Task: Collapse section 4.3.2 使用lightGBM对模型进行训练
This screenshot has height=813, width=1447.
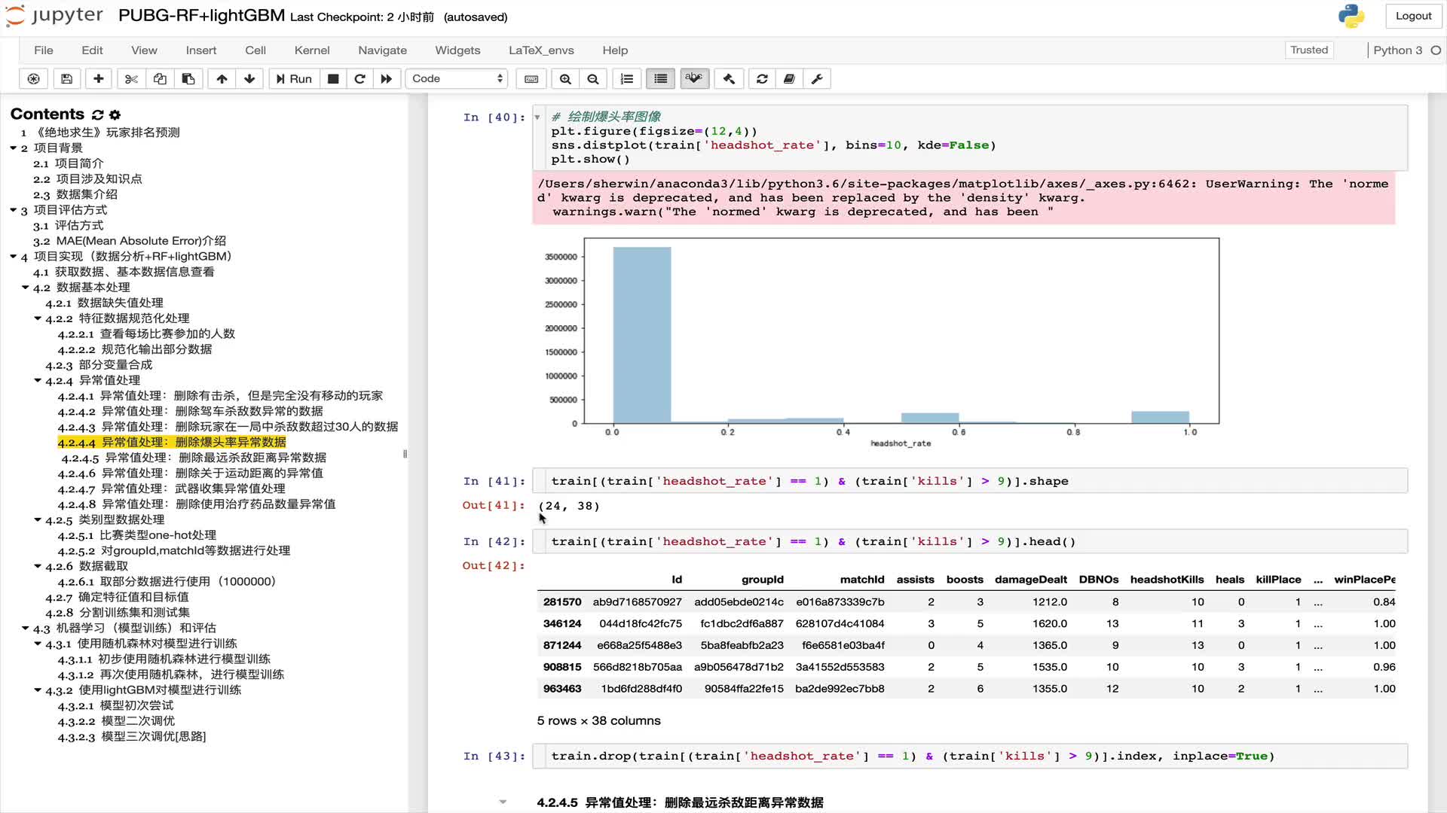Action: [38, 690]
